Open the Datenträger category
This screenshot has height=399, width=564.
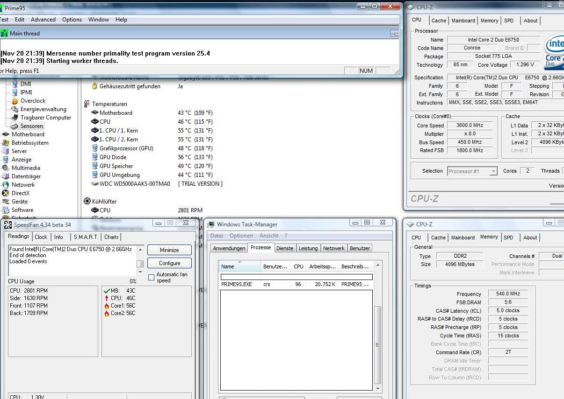click(26, 176)
